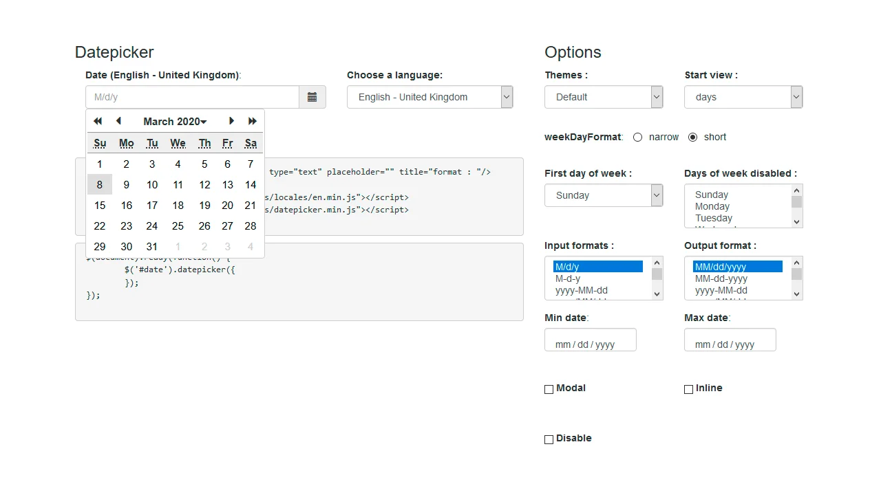Viewport: 881px width, 495px height.
Task: Select the short weekDayFormat radio button
Action: tap(693, 137)
